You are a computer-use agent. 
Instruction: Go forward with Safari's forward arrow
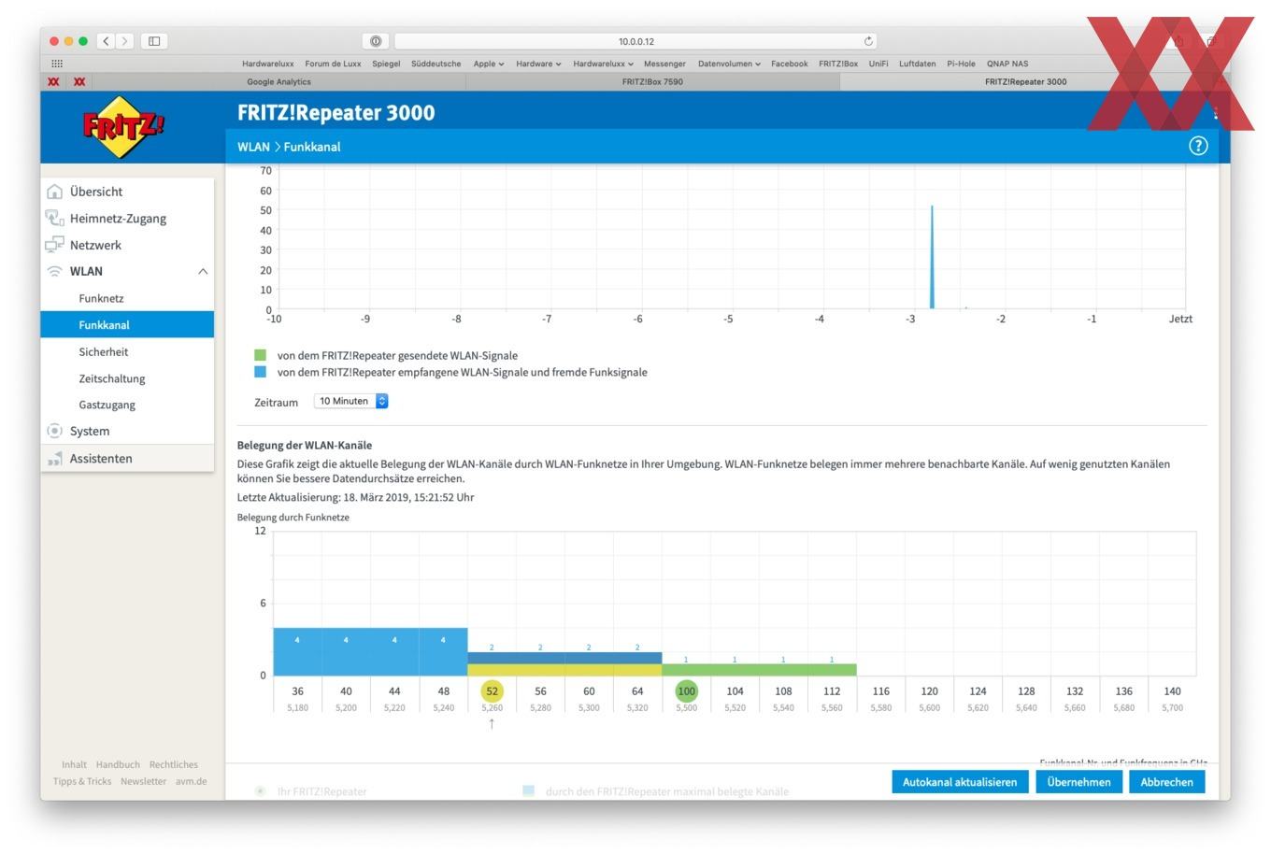[x=125, y=41]
